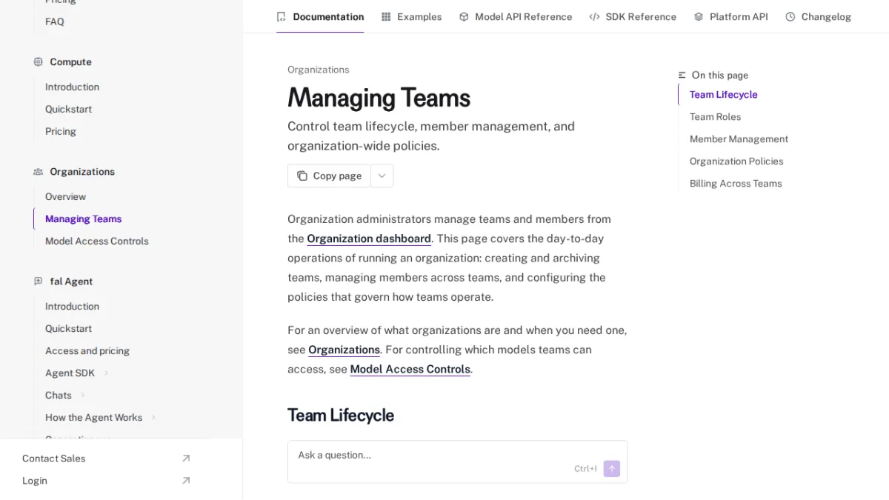
Task: Open the Changelog tab
Action: click(818, 16)
